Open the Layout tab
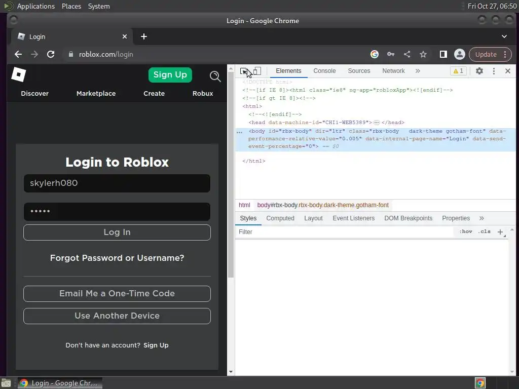 pos(313,218)
